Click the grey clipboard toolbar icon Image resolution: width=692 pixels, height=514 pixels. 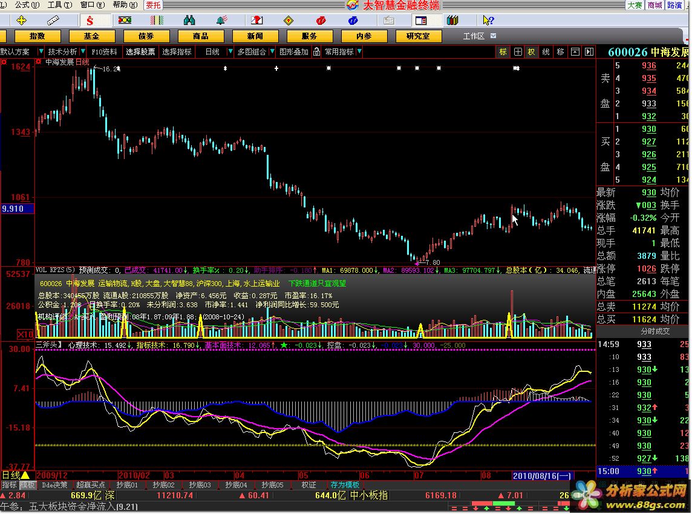click(389, 21)
